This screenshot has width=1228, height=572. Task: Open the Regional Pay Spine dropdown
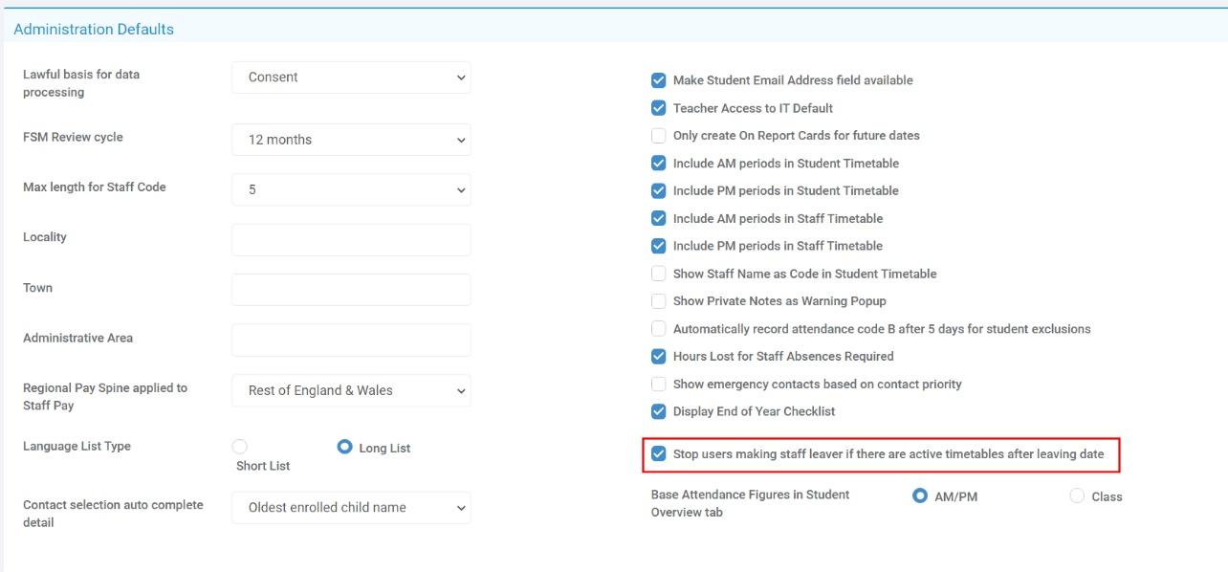(x=351, y=390)
